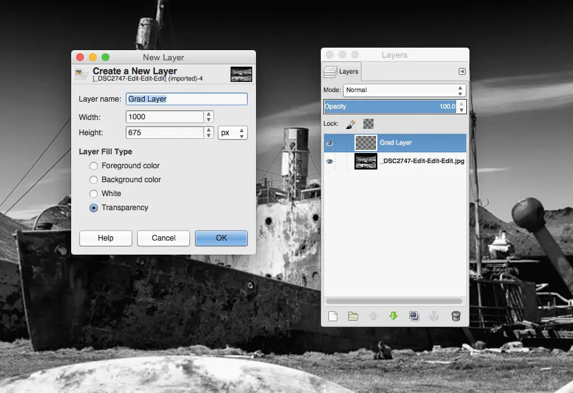This screenshot has height=393, width=573.
Task: Hide the Grad Layer using eye icon
Action: point(330,143)
